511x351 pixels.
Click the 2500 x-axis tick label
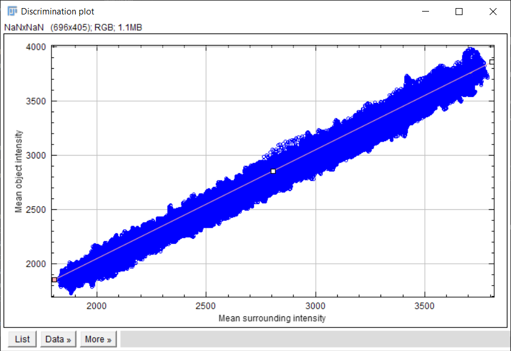(x=206, y=306)
